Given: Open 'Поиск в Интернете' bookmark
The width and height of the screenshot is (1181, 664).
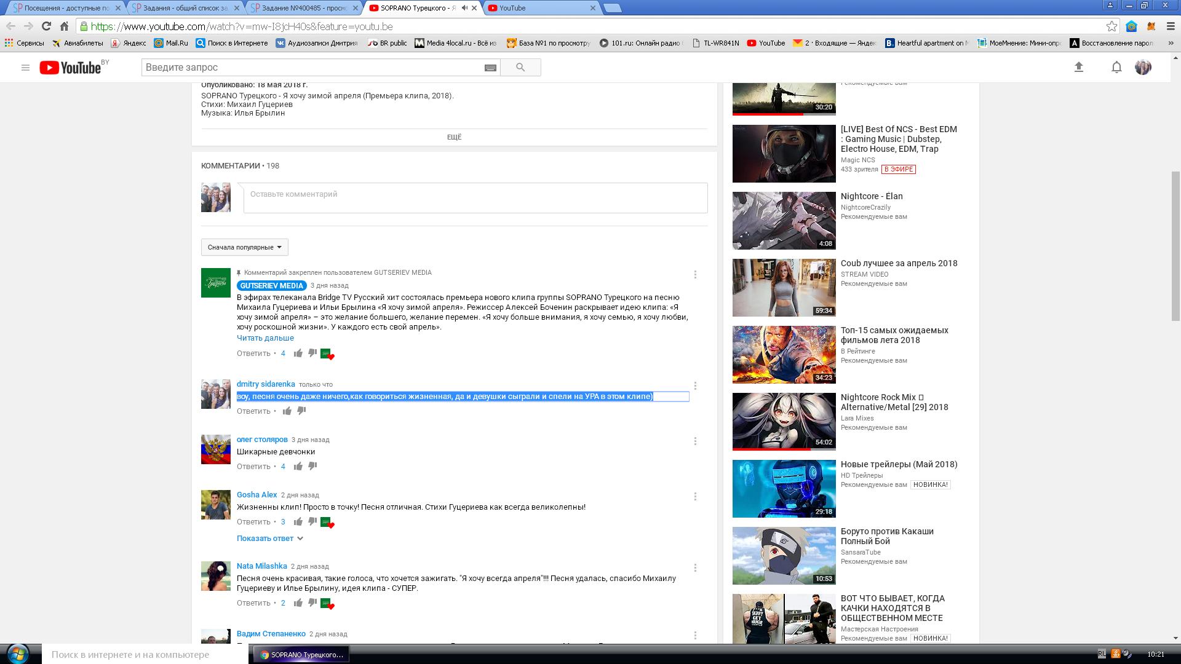Looking at the screenshot, I should click(x=232, y=43).
